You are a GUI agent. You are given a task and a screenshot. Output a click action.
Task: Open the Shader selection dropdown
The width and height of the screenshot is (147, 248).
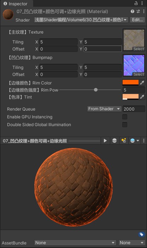pos(81,20)
